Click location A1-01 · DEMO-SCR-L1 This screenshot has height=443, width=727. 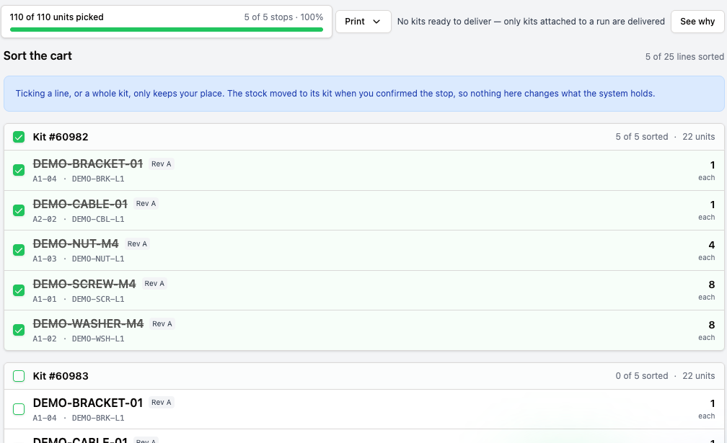(79, 299)
